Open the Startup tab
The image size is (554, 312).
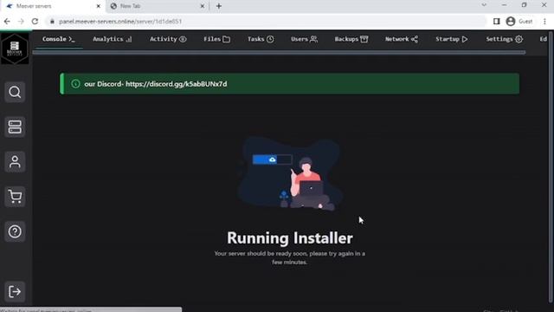pos(452,39)
